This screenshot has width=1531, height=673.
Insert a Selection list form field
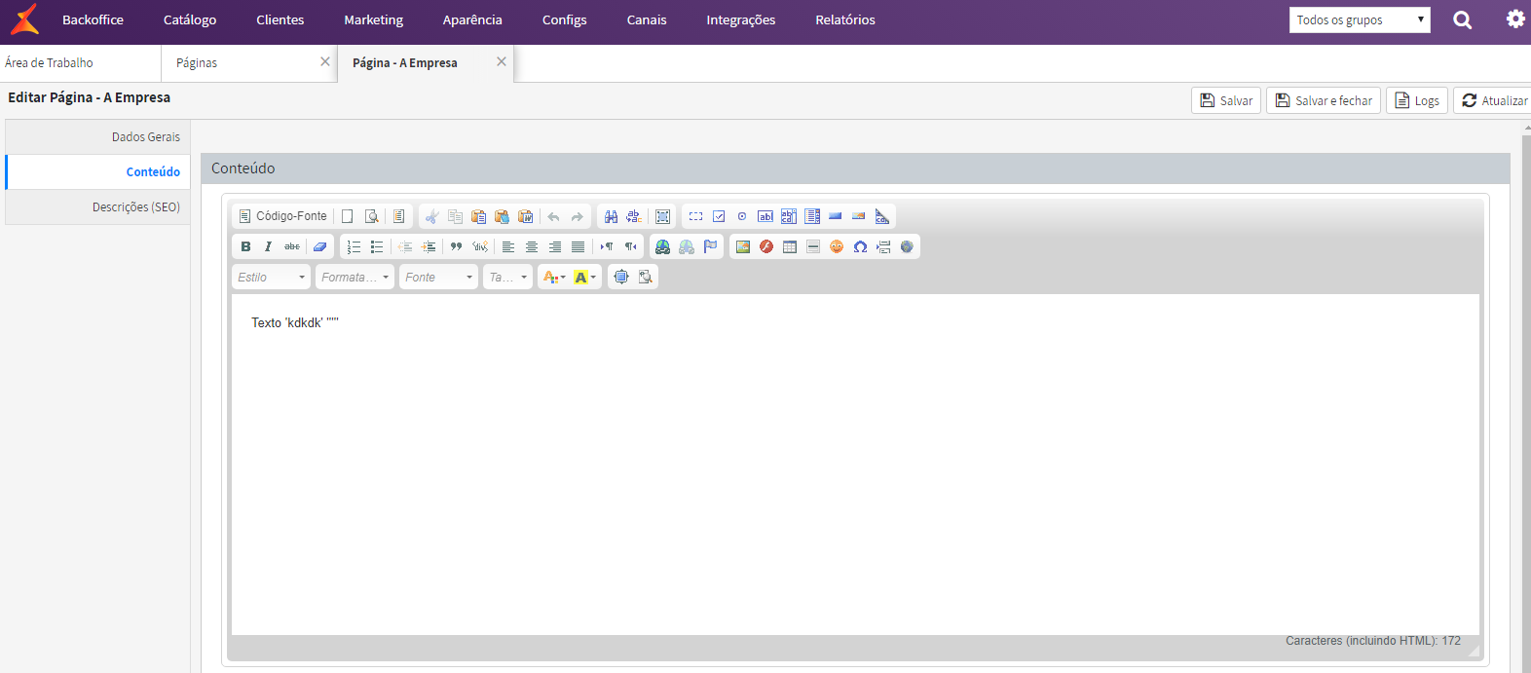coord(812,216)
